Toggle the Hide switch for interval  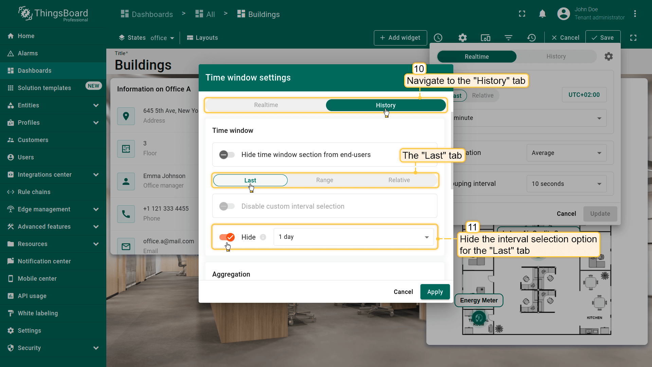tap(227, 237)
